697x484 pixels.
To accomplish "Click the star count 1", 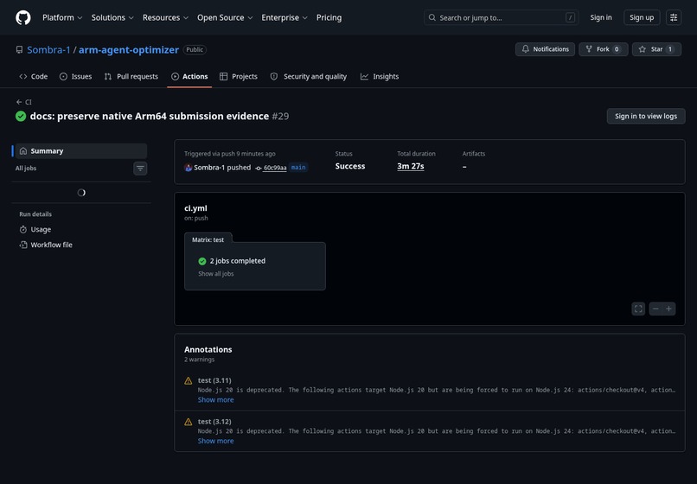I will [670, 49].
